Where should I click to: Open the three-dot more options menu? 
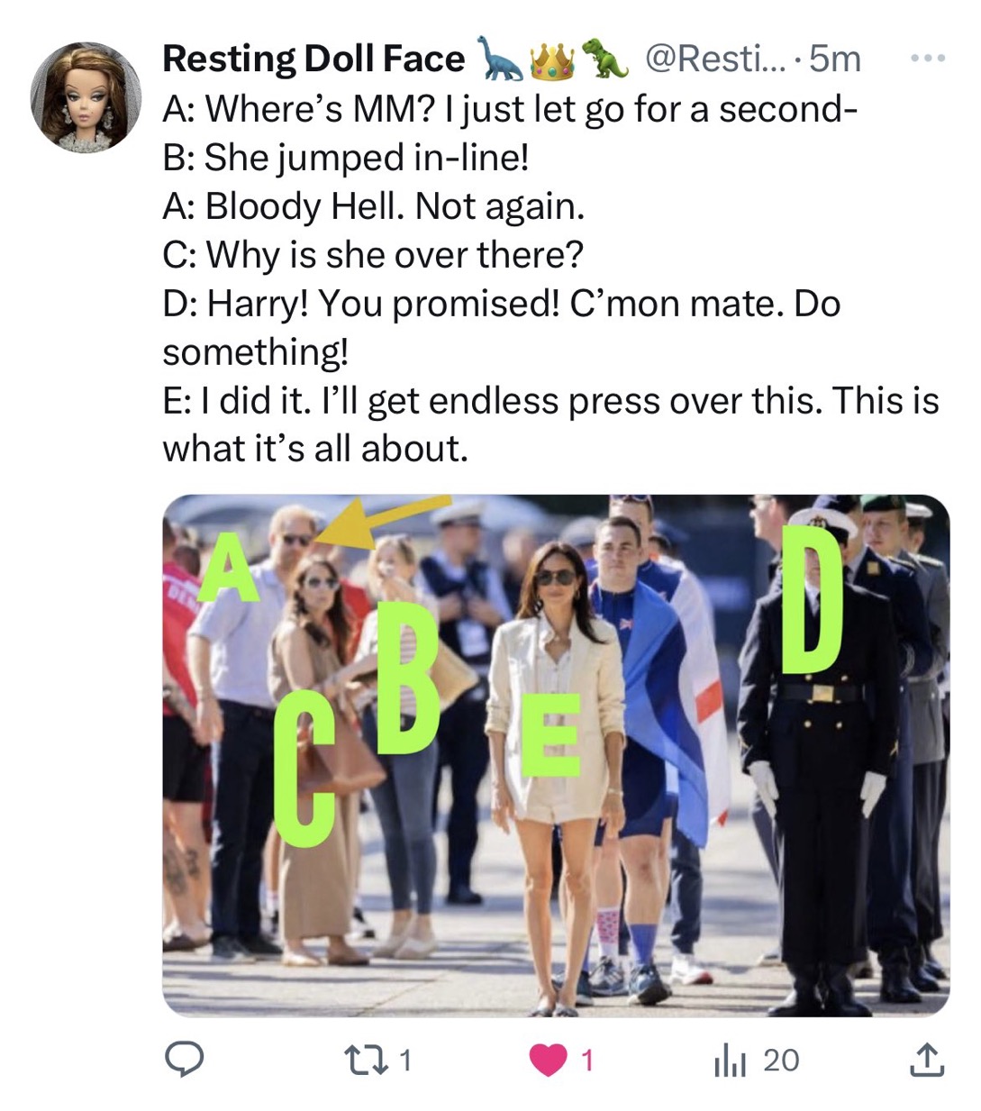pyautogui.click(x=927, y=59)
